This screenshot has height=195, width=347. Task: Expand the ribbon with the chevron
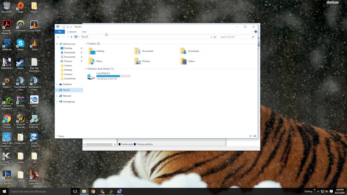click(252, 32)
